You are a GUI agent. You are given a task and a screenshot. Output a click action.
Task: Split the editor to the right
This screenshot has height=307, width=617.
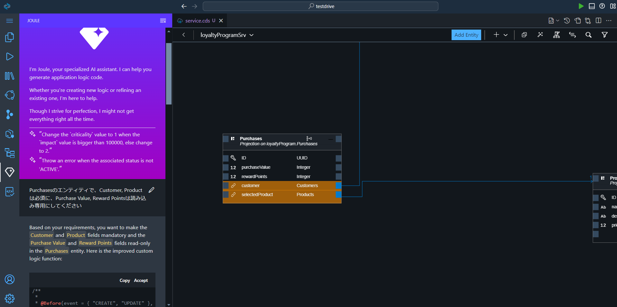coord(598,21)
